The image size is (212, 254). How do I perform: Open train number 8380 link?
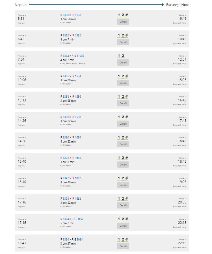coord(66,15)
